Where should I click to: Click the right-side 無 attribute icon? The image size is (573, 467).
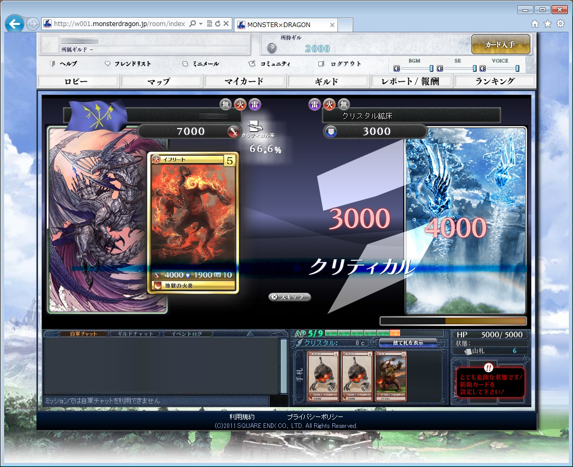tap(344, 105)
